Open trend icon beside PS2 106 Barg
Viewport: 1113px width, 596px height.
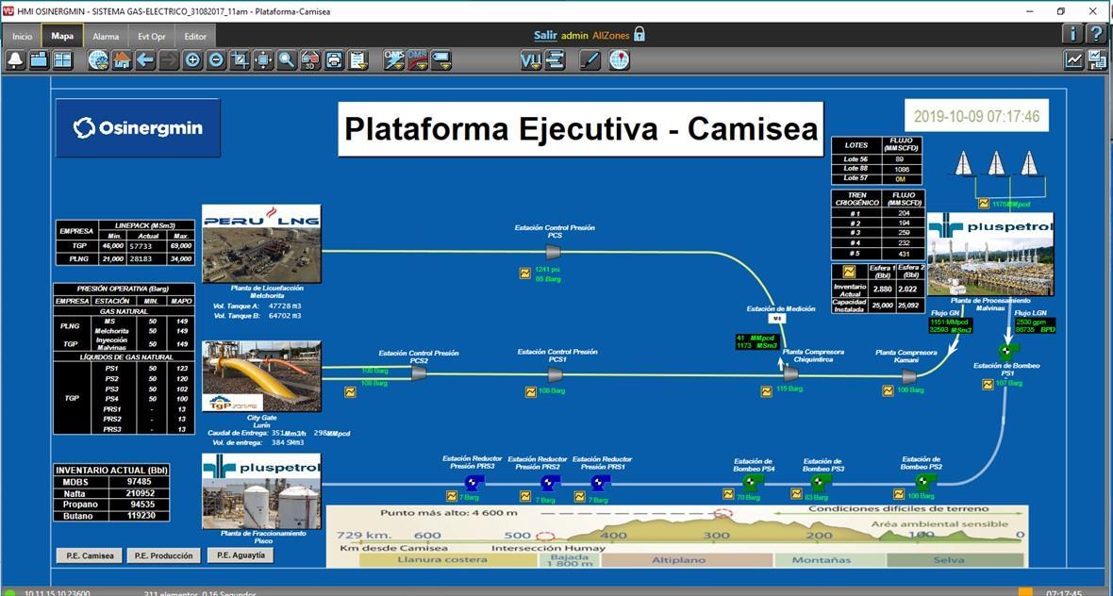coord(899,494)
